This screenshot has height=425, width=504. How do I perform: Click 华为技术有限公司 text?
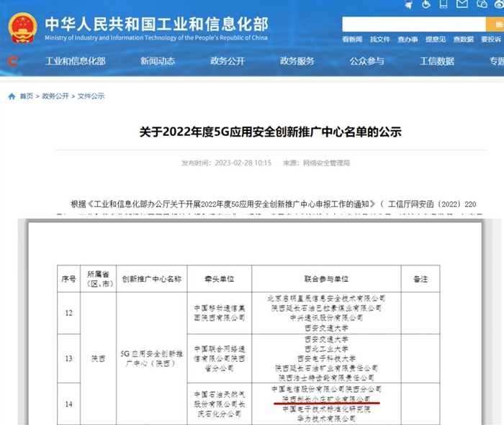(326, 419)
